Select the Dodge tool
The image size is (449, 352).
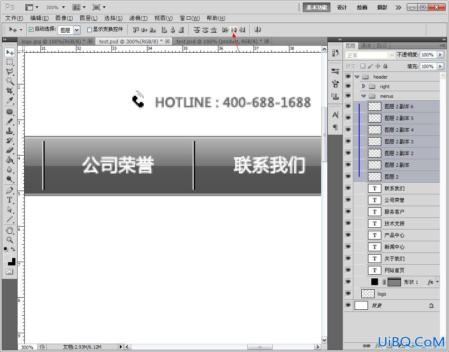tap(10, 179)
